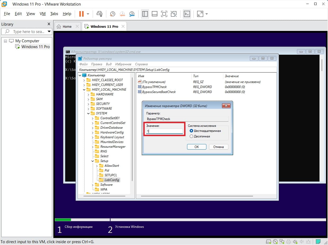The width and height of the screenshot is (328, 245).
Task: Expand the HKEY_CLASSES_ROOT key
Action: (x=84, y=80)
